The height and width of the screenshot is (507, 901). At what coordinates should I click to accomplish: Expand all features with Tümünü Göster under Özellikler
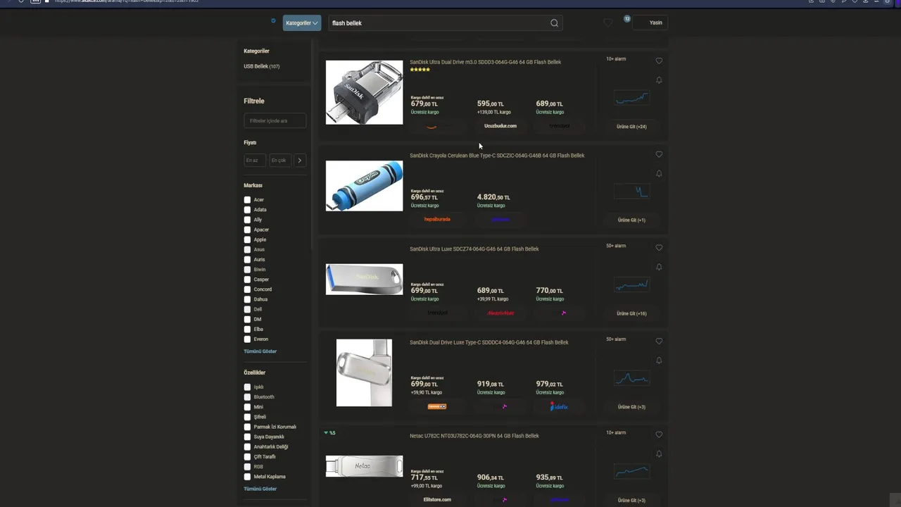[260, 489]
